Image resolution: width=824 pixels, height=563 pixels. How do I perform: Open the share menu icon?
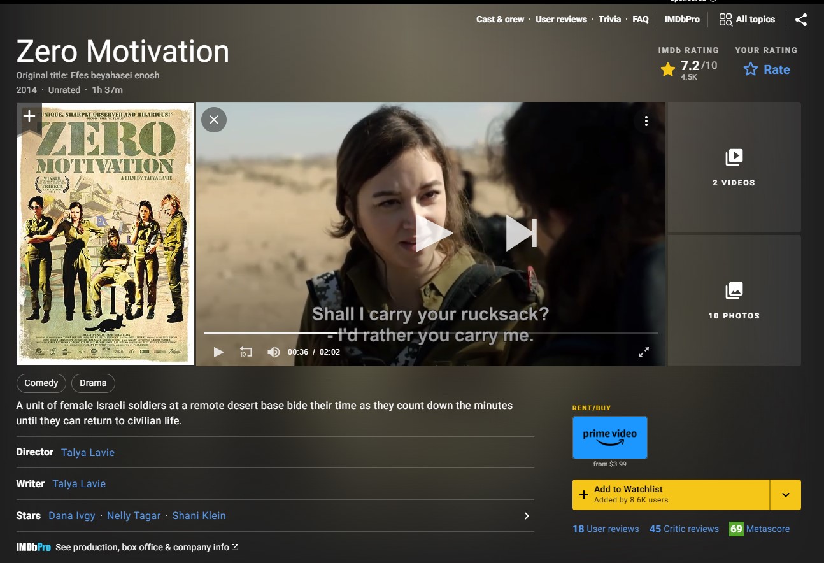pyautogui.click(x=801, y=20)
